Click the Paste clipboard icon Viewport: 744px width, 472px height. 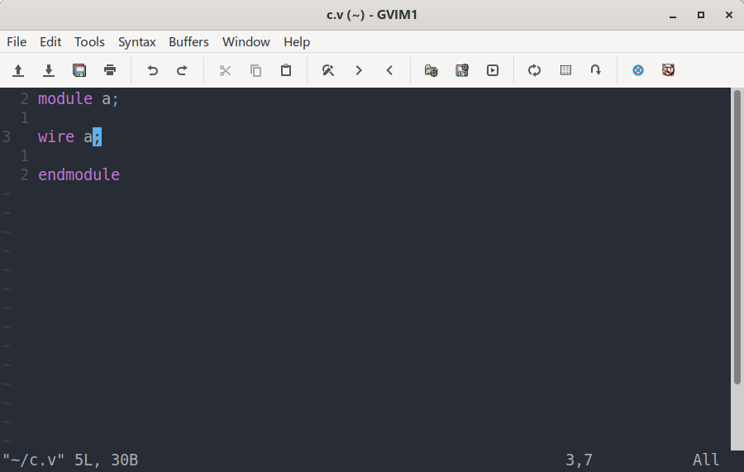(x=286, y=71)
